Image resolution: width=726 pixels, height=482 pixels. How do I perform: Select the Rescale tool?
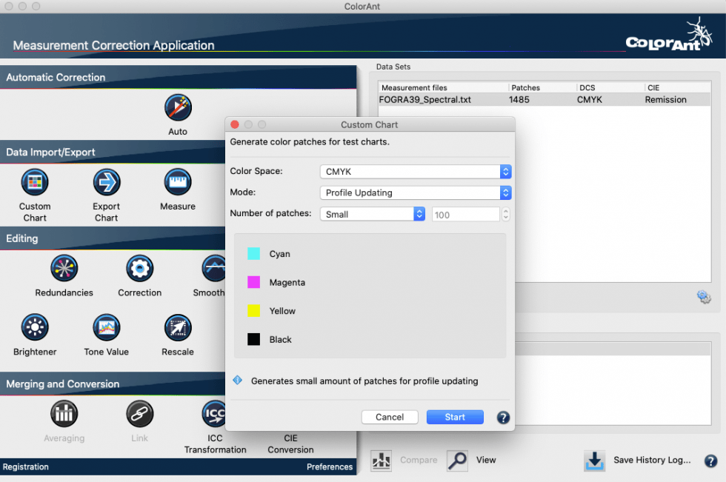pos(178,327)
